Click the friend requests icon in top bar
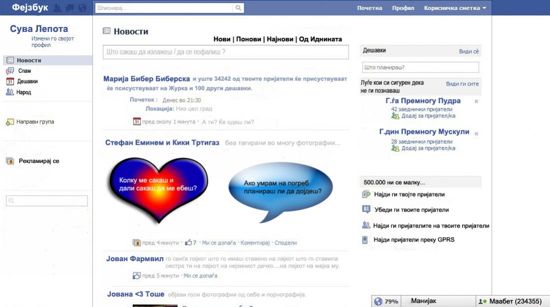This screenshot has width=550, height=307. click(x=57, y=7)
